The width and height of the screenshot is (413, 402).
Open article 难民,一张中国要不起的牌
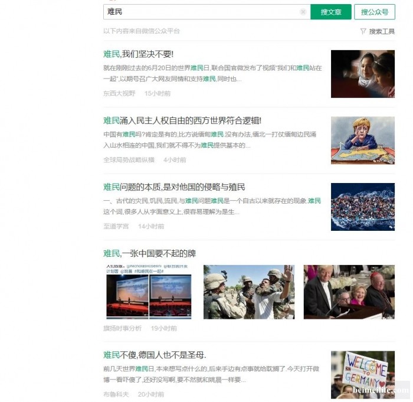coord(150,254)
